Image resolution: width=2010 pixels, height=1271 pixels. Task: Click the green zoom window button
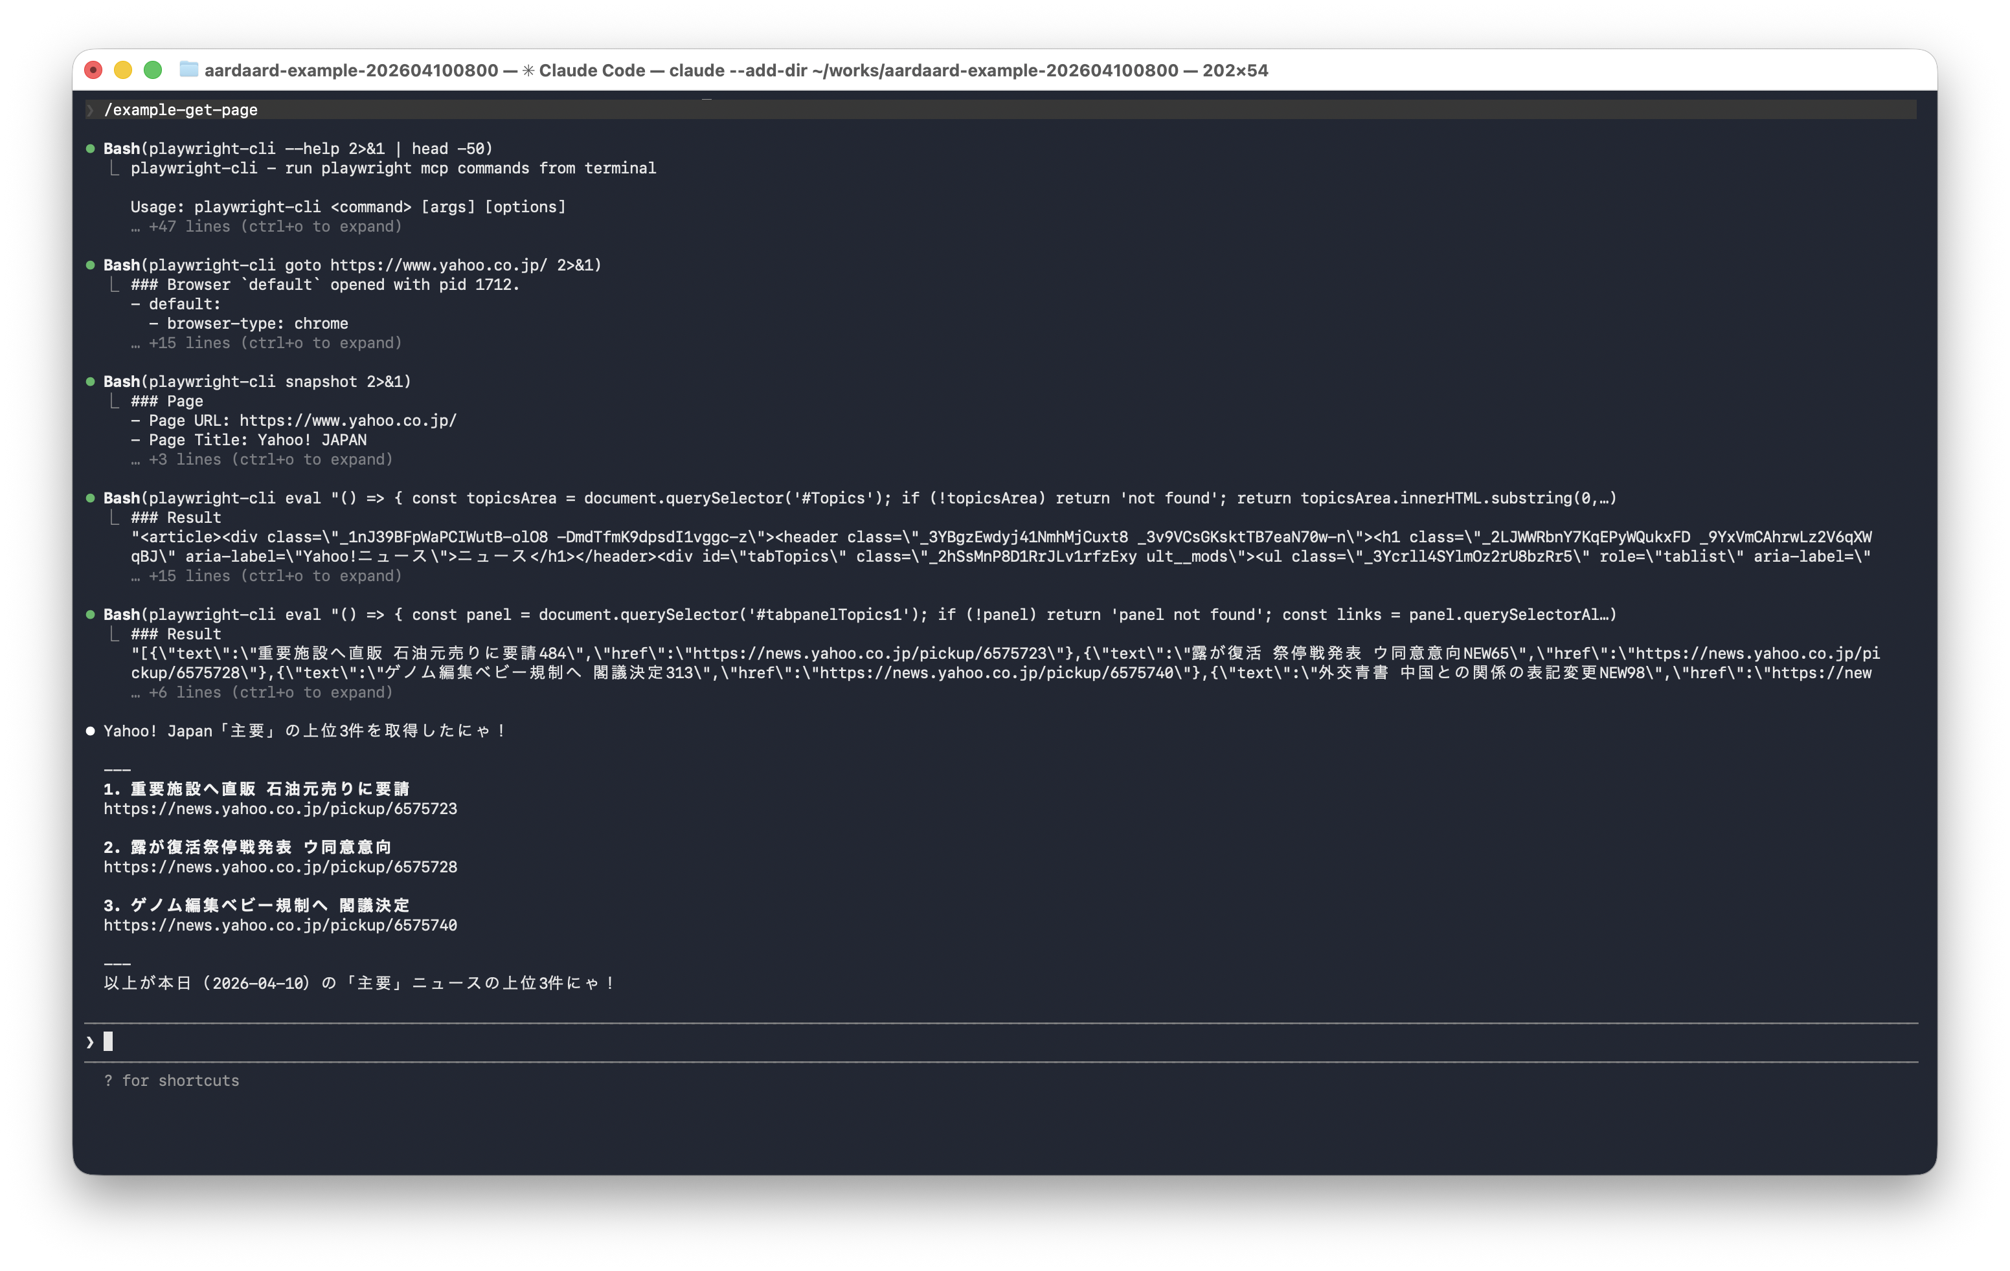click(153, 70)
